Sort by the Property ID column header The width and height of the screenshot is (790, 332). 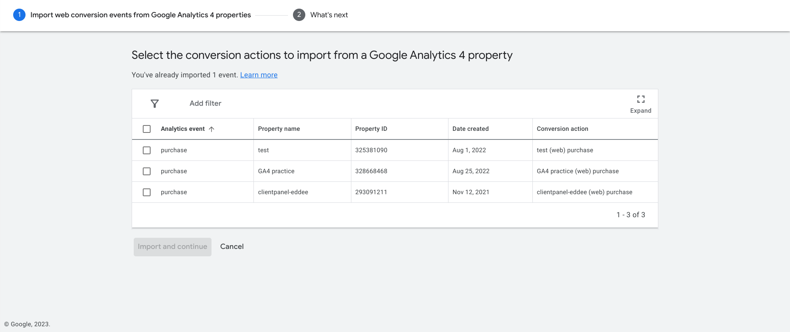coord(371,129)
